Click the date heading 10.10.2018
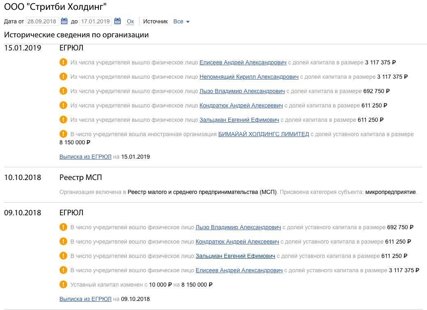Image resolution: width=427 pixels, height=310 pixels. click(23, 178)
